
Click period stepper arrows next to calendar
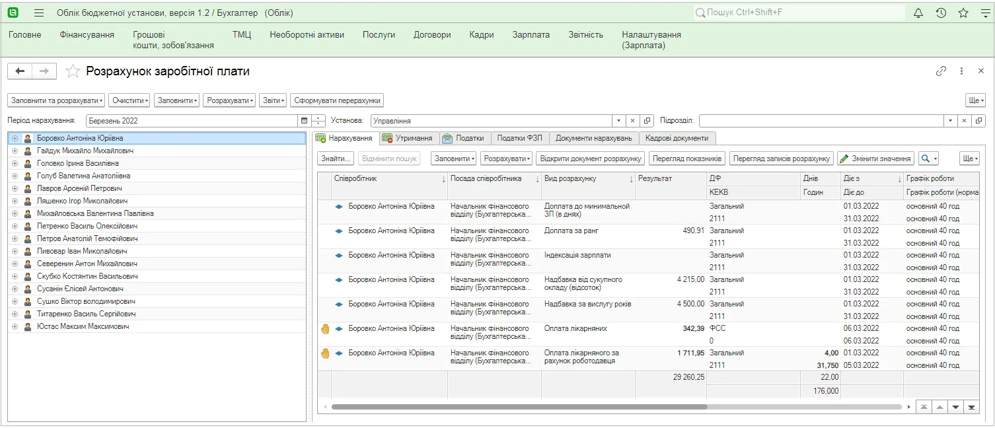pyautogui.click(x=318, y=121)
